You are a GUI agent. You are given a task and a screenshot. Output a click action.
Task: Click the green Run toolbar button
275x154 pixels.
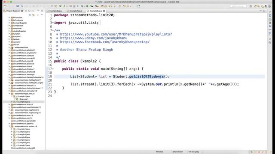tap(87, 6)
